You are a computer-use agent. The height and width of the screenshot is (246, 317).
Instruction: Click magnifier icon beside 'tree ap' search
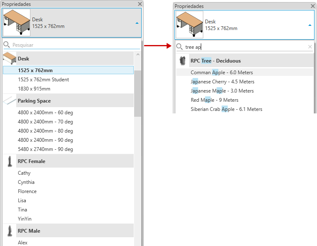click(x=179, y=47)
